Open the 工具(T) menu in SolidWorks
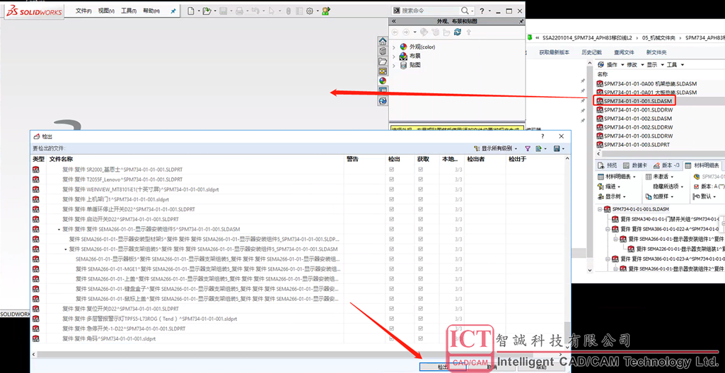The image size is (725, 373). pos(129,11)
